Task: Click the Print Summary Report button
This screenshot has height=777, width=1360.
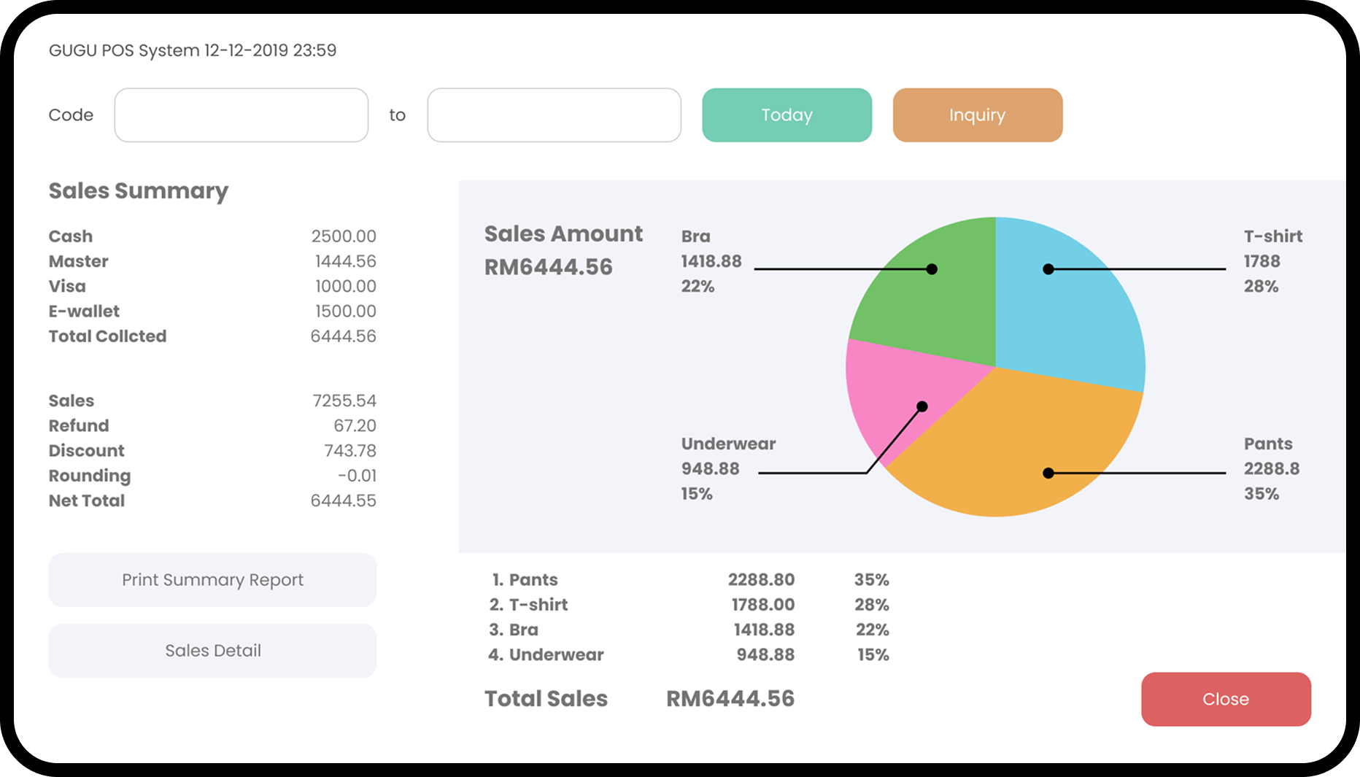Action: coord(212,580)
